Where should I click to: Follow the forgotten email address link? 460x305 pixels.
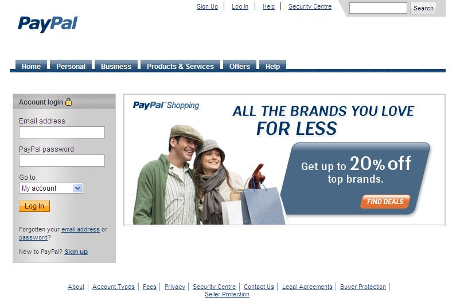point(81,229)
